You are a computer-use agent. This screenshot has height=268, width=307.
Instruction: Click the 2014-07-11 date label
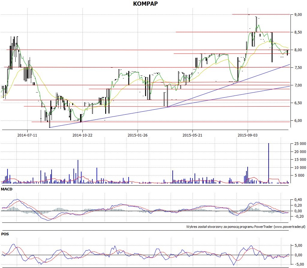tap(27, 135)
